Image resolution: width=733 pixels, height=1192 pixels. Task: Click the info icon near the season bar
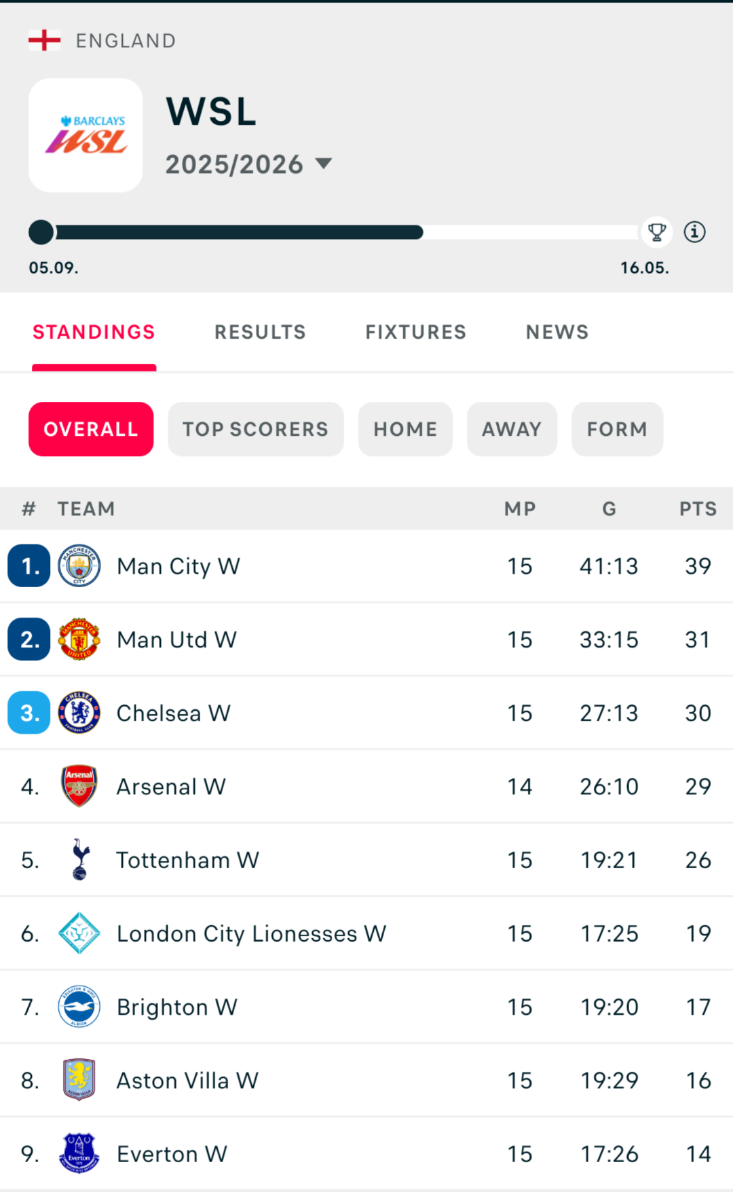coord(695,232)
